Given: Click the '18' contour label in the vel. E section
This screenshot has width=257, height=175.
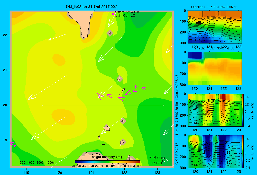Looking at the screenshot, I should 228,163.
